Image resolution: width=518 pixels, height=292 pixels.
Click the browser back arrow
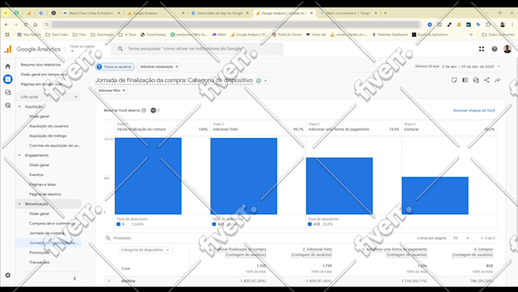point(6,24)
